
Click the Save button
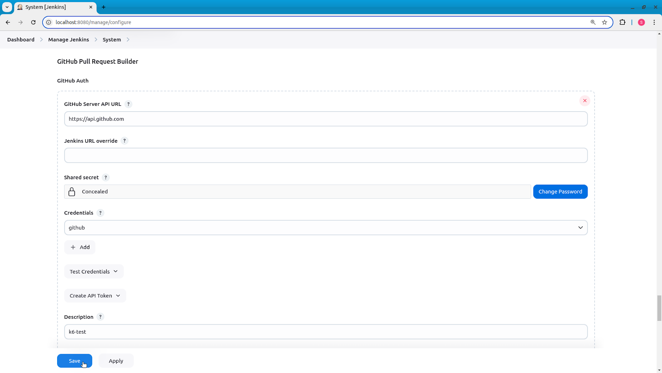coord(74,361)
